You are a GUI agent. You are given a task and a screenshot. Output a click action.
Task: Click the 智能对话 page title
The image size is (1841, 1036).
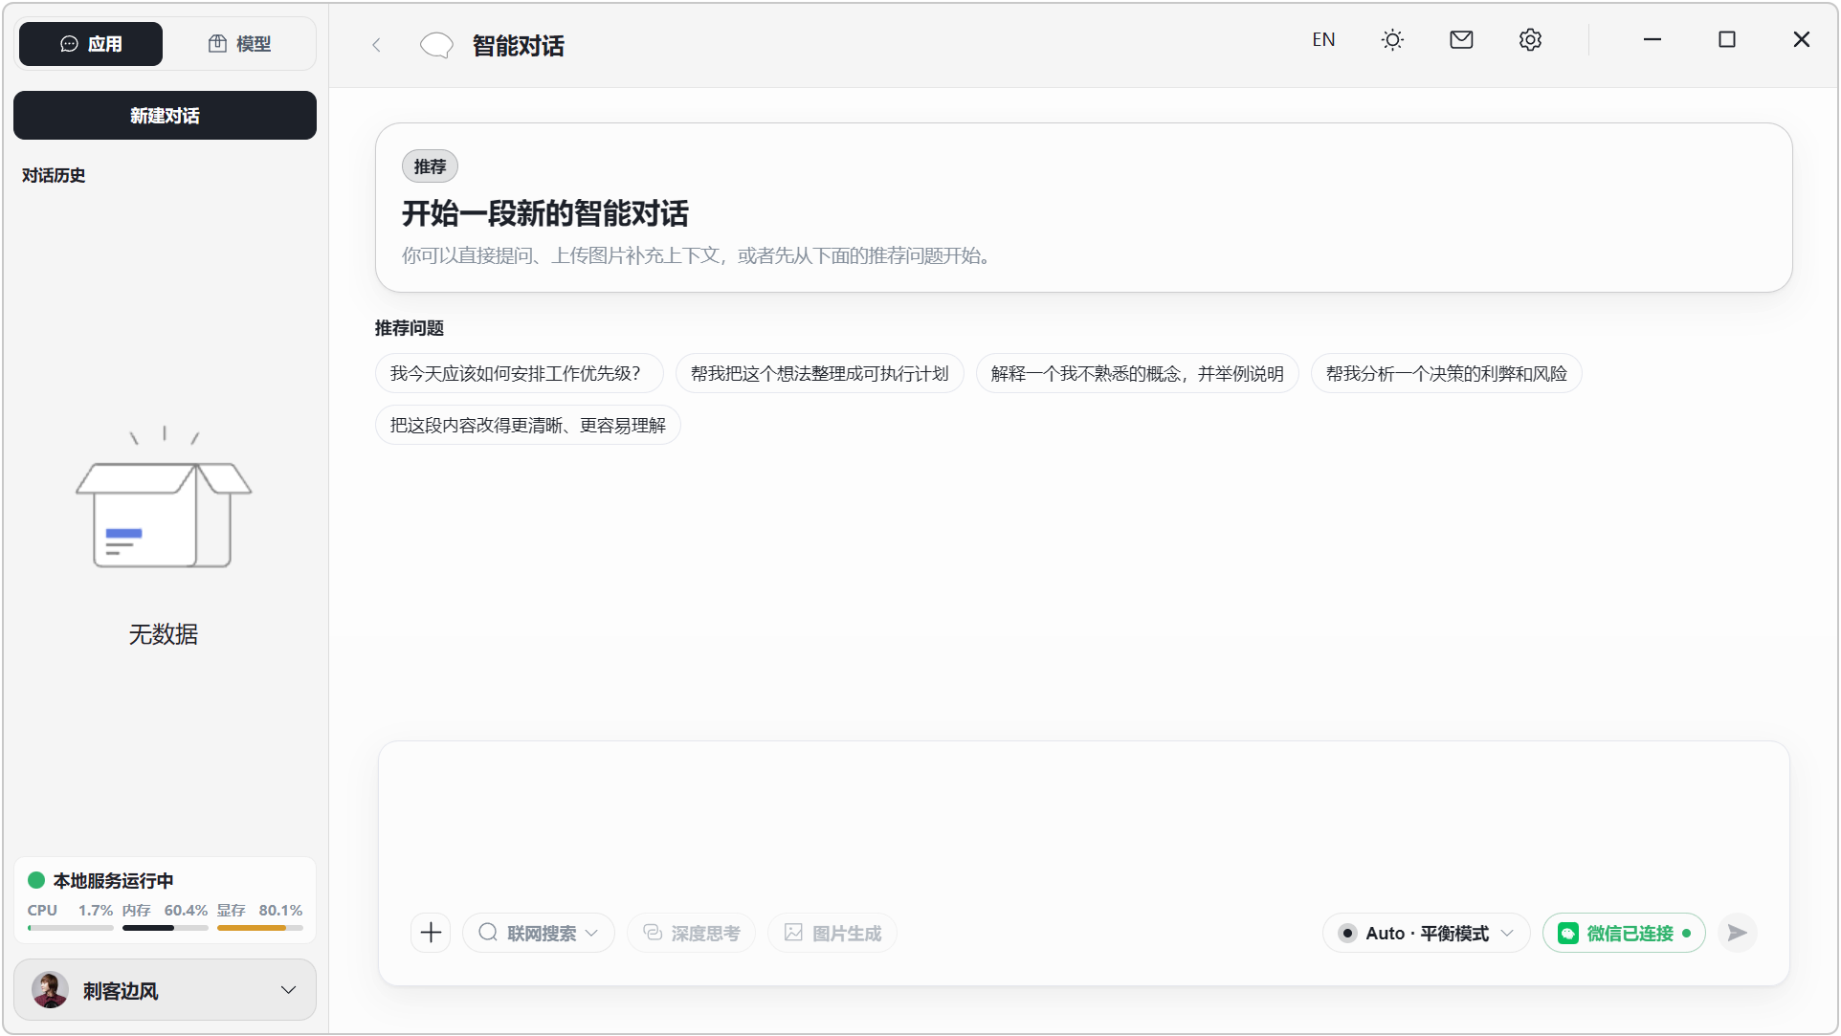(x=518, y=45)
